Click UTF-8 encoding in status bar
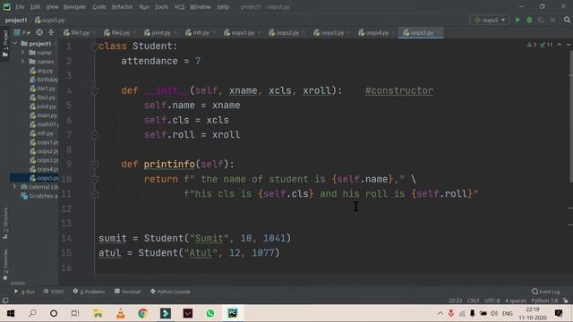The height and width of the screenshot is (322, 573). (x=492, y=301)
